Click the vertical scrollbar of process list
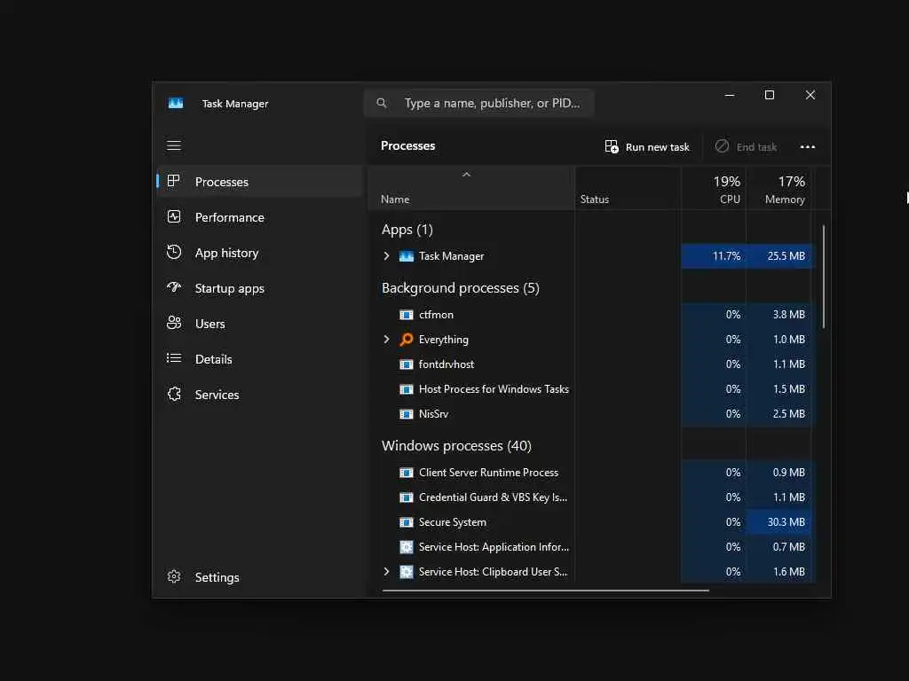 pyautogui.click(x=823, y=277)
